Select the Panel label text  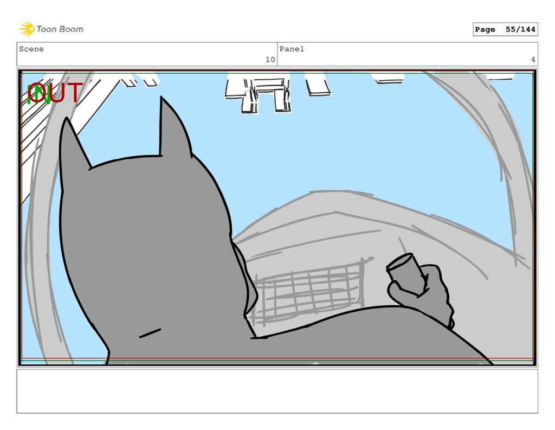click(x=292, y=49)
